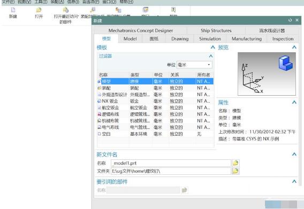Click the 文件夹 folder path field

(171, 171)
